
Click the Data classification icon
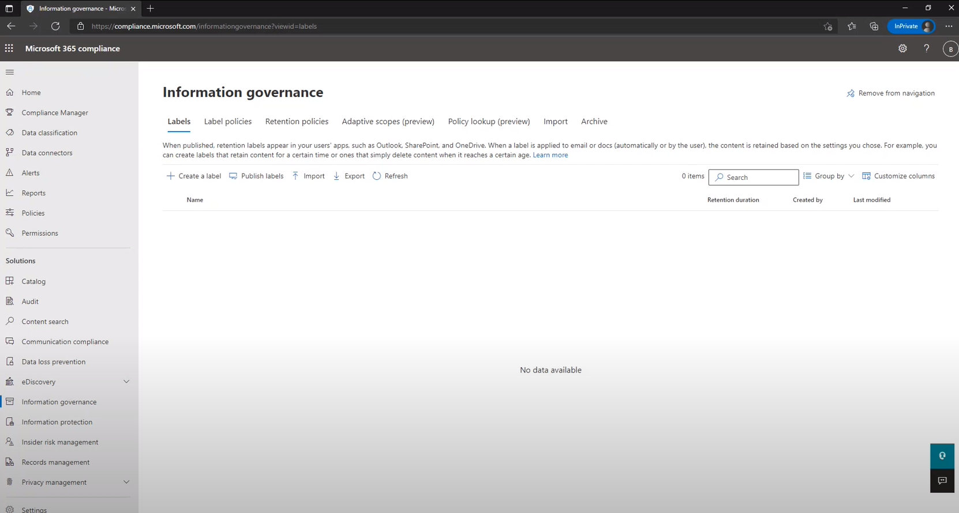tap(10, 133)
